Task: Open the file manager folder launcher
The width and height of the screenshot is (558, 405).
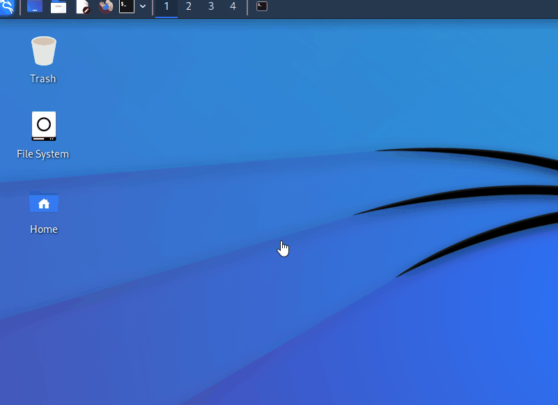Action: (x=59, y=7)
